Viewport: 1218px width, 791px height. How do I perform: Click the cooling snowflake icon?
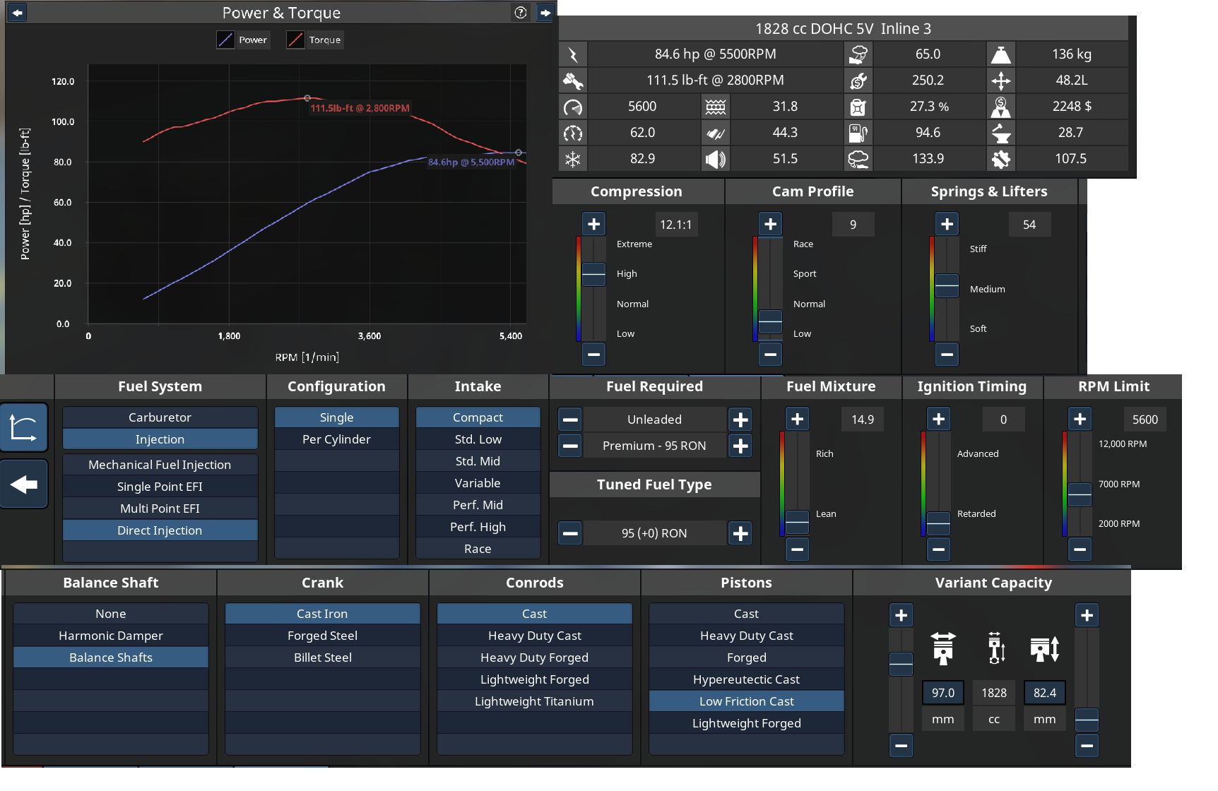point(573,159)
